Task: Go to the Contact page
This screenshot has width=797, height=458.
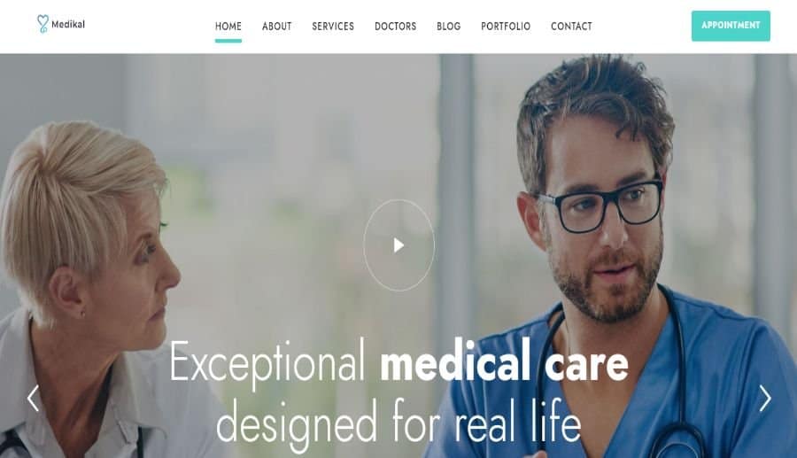Action: 571,27
